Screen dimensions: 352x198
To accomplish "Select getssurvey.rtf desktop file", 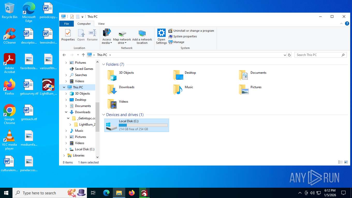I will (x=29, y=87).
